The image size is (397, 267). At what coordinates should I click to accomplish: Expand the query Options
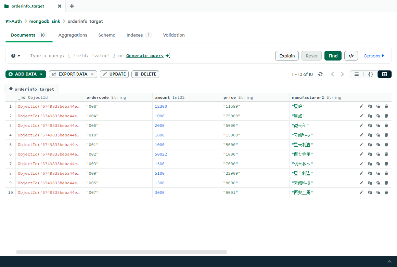tap(374, 56)
